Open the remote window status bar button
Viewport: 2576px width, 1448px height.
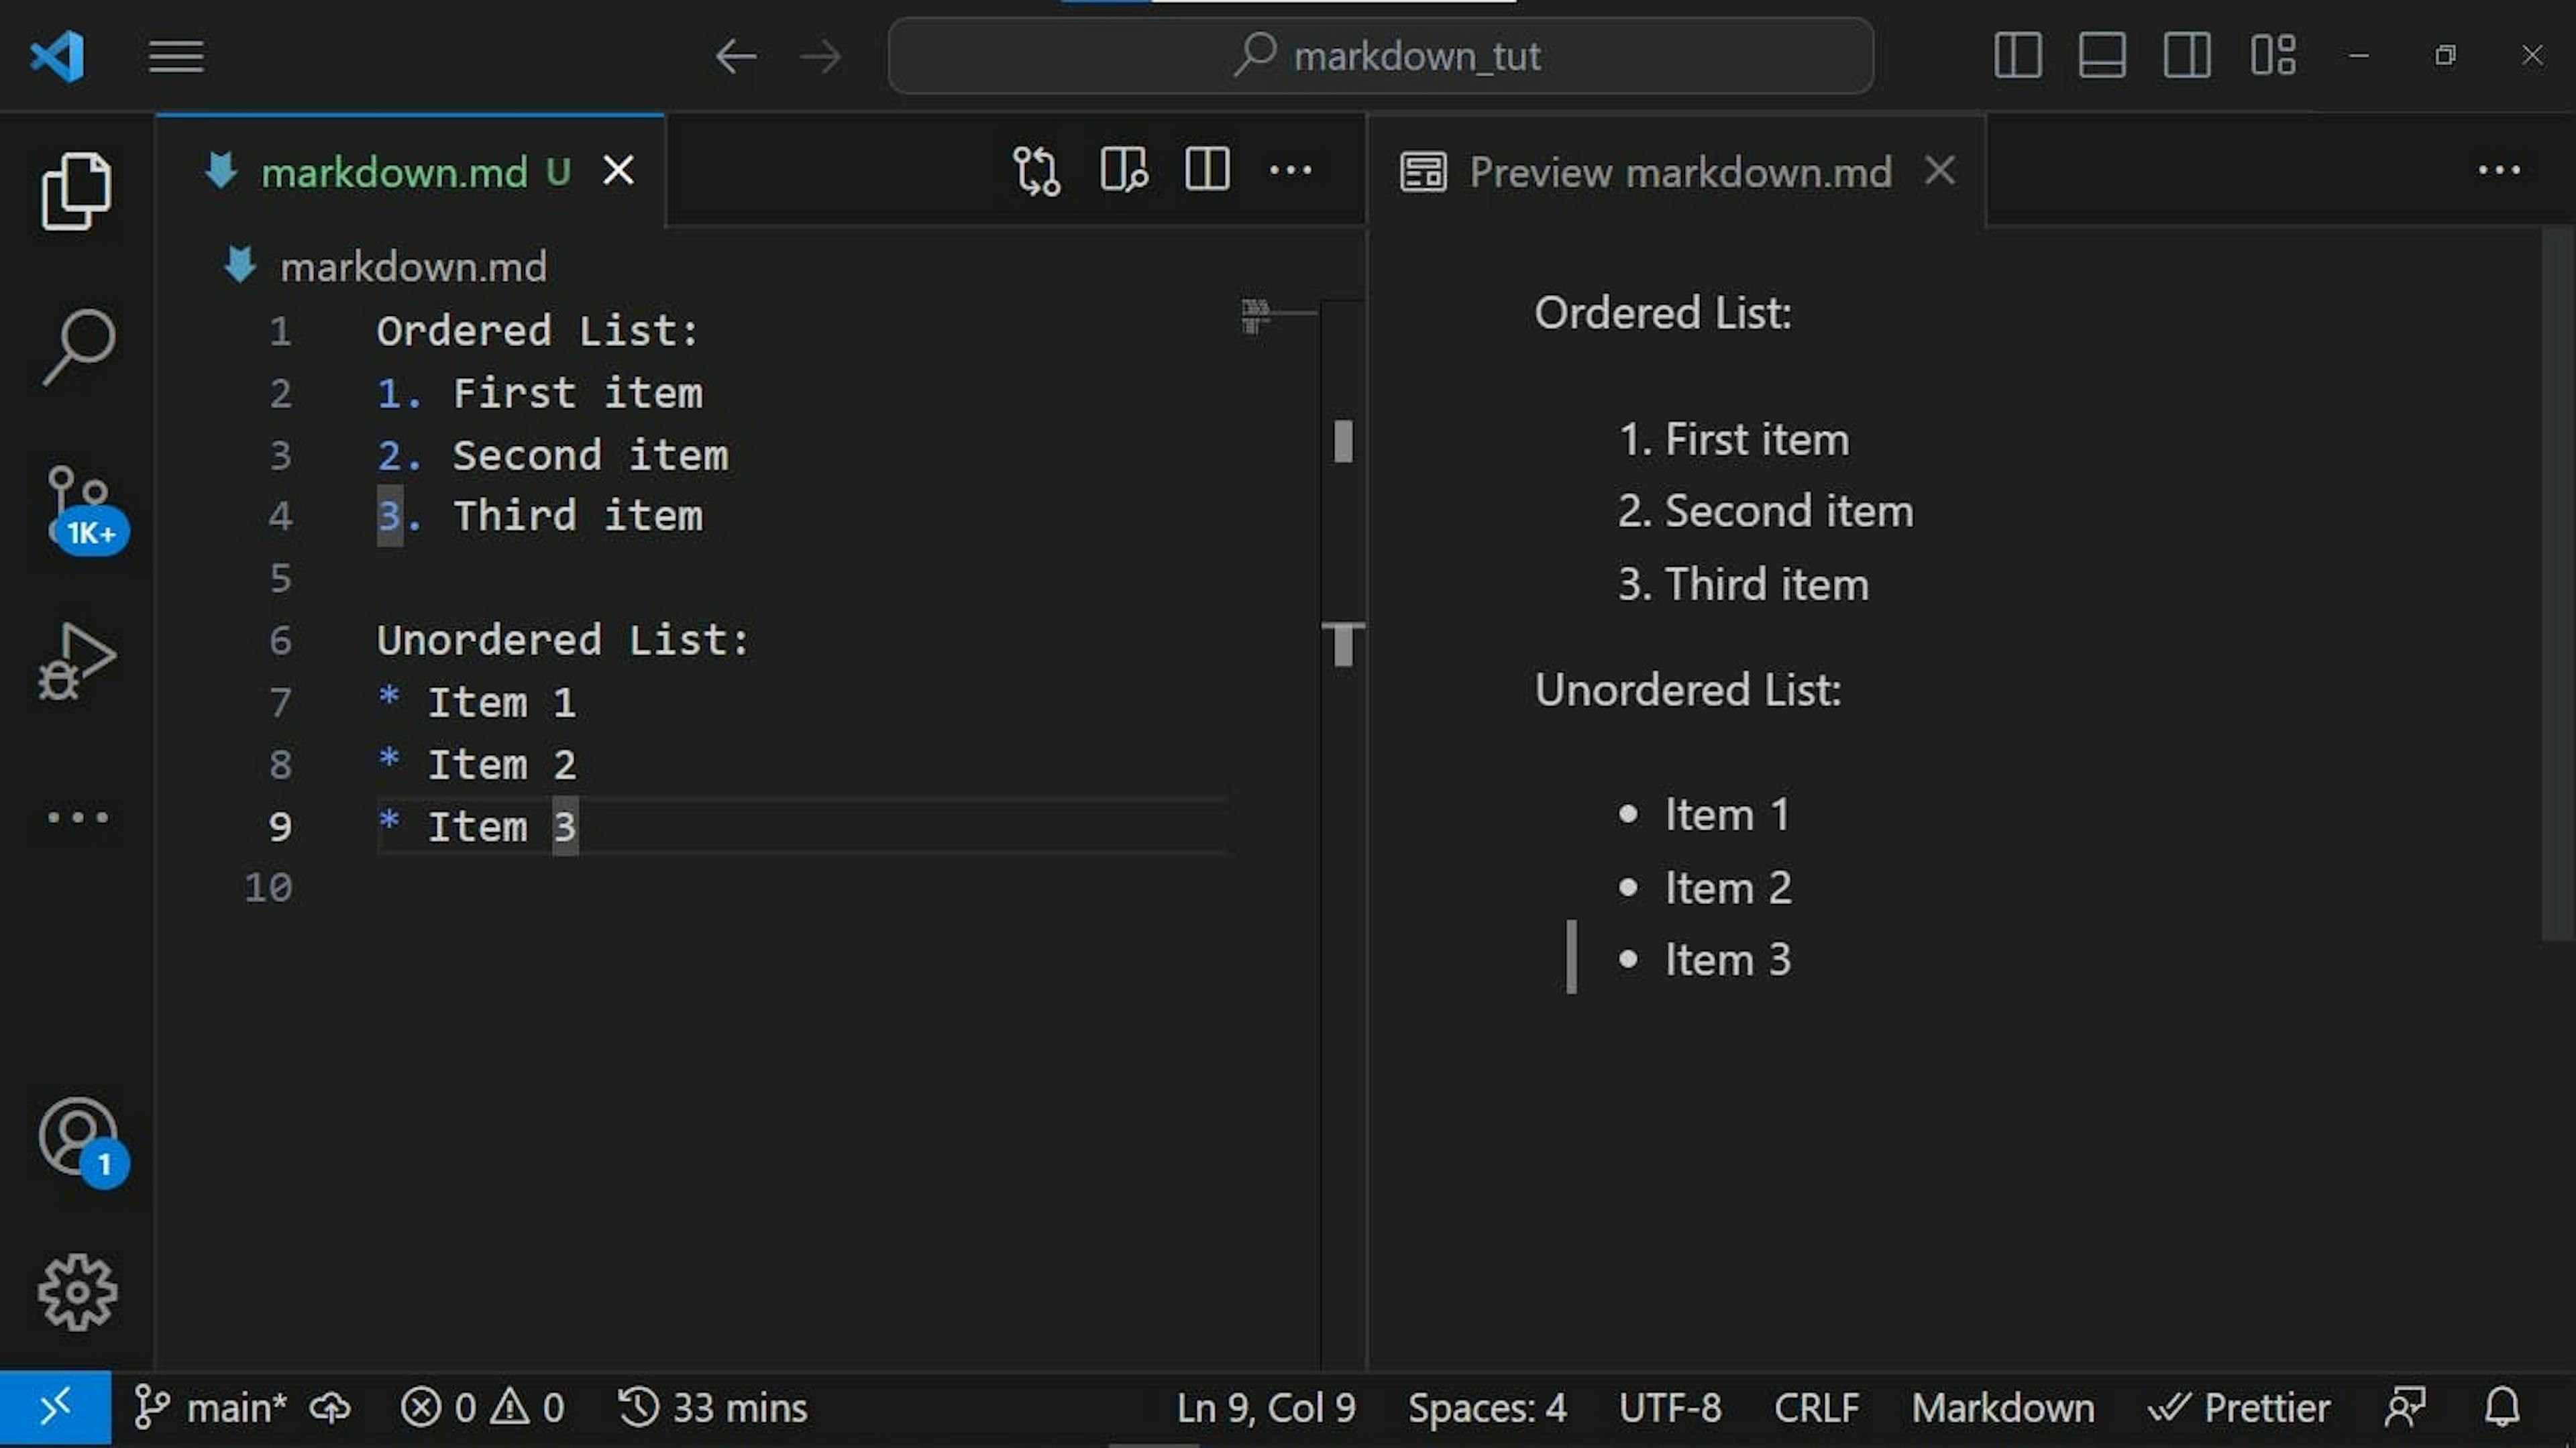56,1408
